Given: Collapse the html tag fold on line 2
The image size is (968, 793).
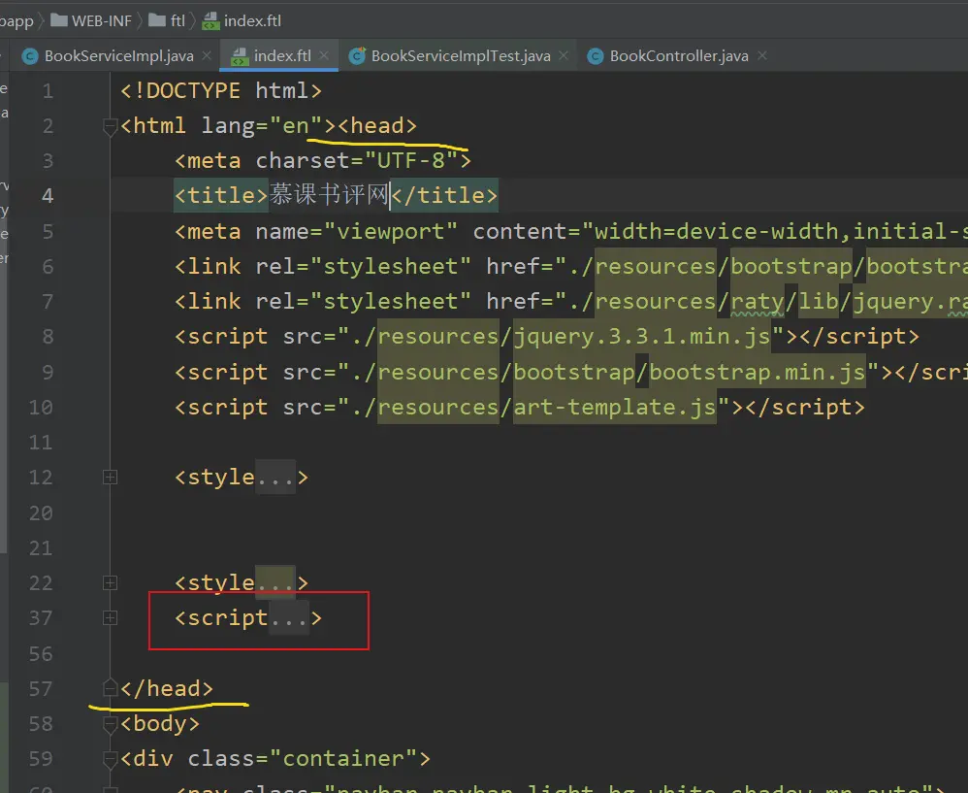Looking at the screenshot, I should [x=110, y=126].
